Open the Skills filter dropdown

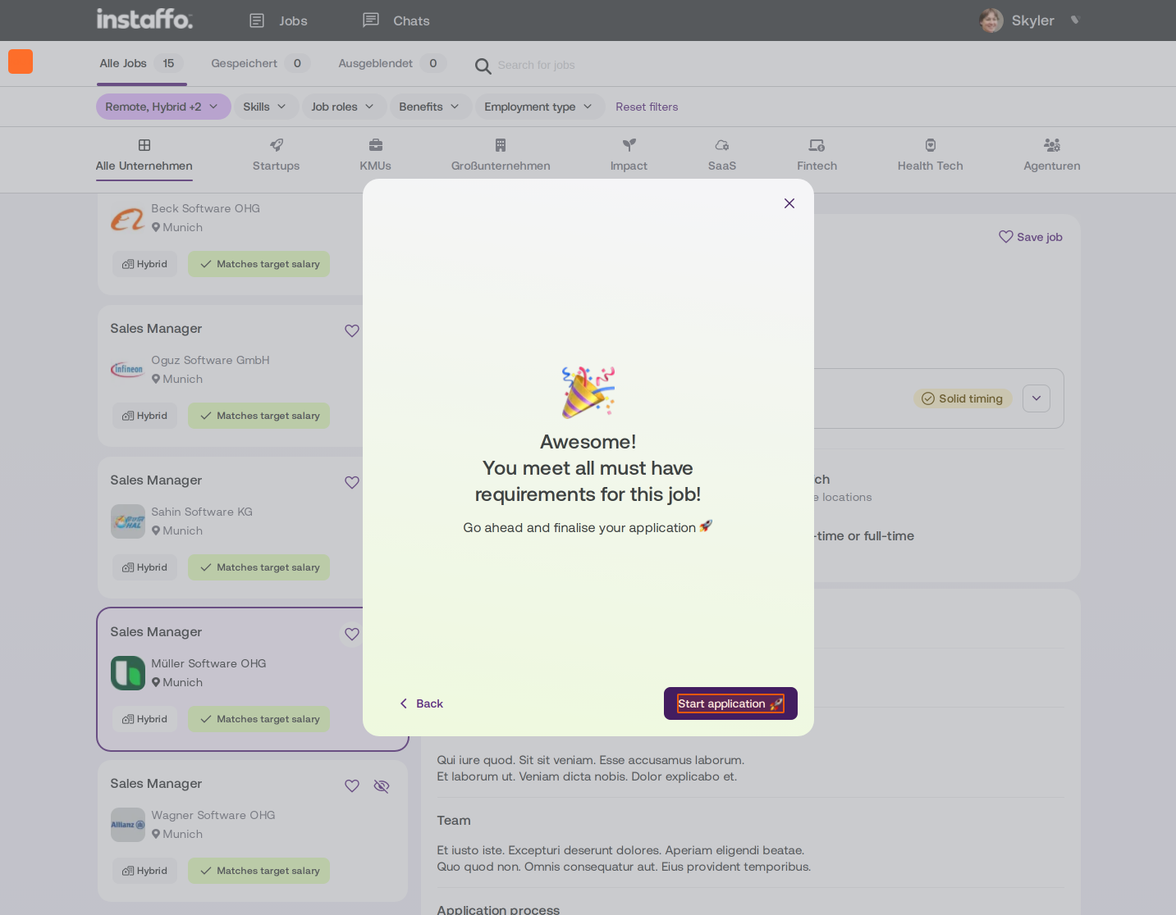pyautogui.click(x=266, y=107)
